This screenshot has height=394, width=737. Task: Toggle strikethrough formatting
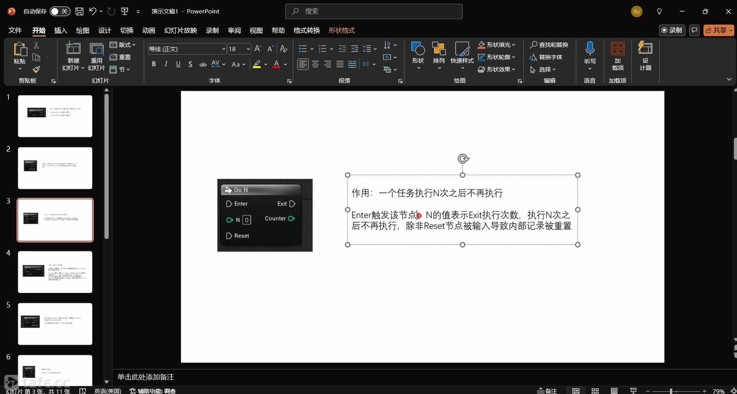tap(203, 64)
